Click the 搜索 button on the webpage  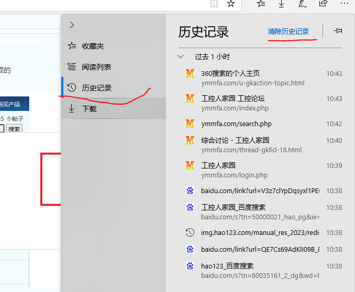(14, 129)
